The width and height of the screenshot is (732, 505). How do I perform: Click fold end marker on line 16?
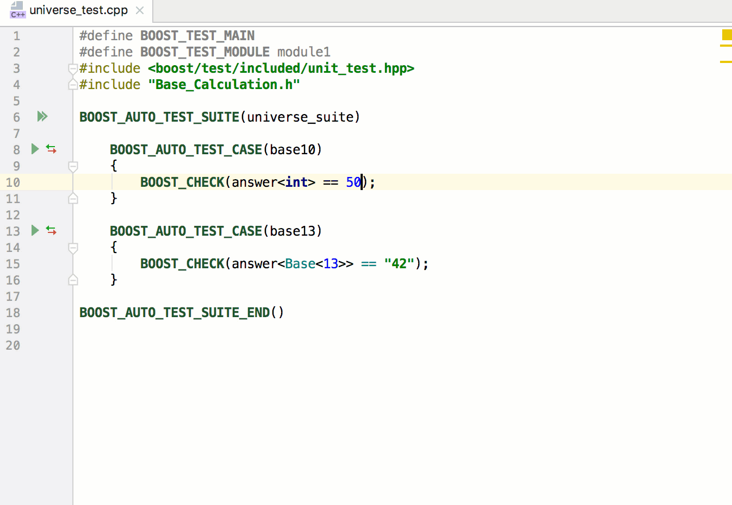coord(73,280)
